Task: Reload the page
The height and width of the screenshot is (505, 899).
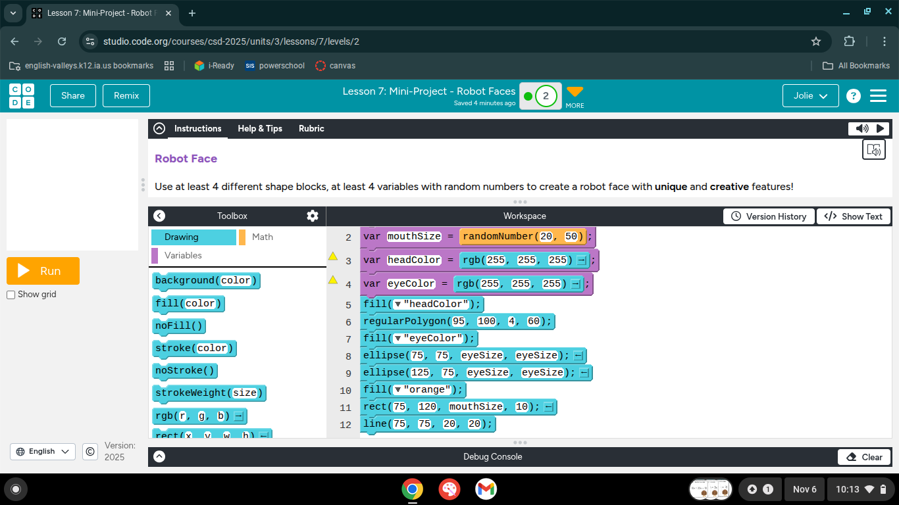Action: pos(62,41)
